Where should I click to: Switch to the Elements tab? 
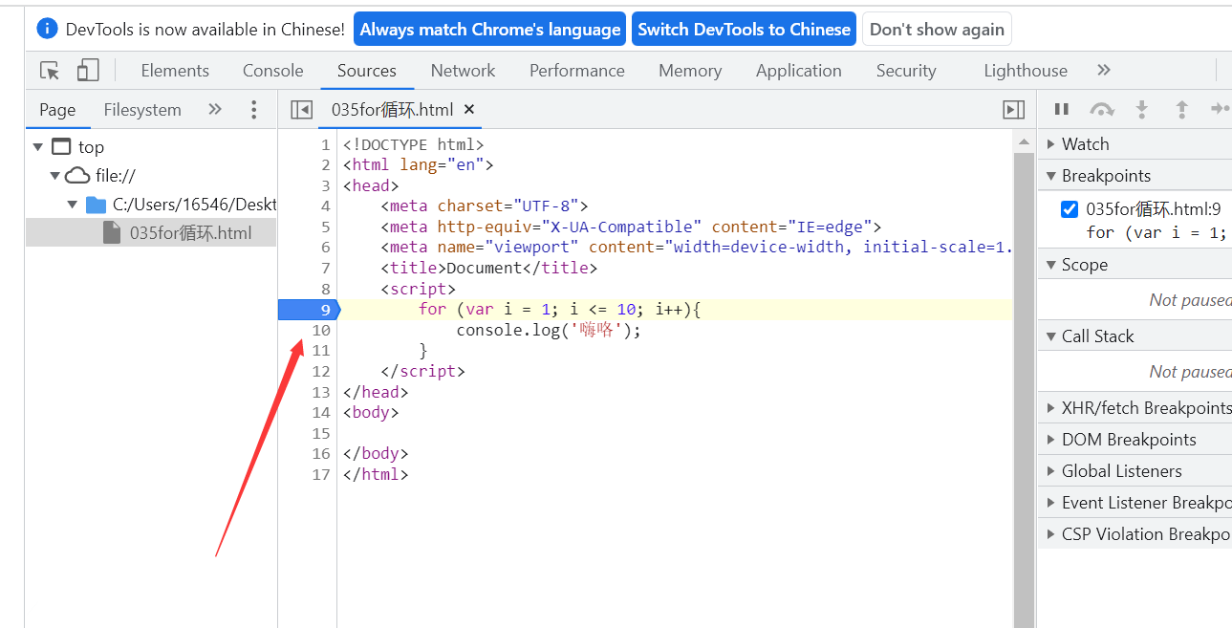pos(175,71)
